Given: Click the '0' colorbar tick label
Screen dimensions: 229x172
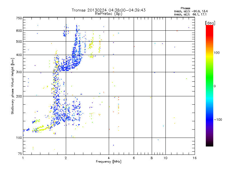Looking at the screenshot, I should [215, 86].
